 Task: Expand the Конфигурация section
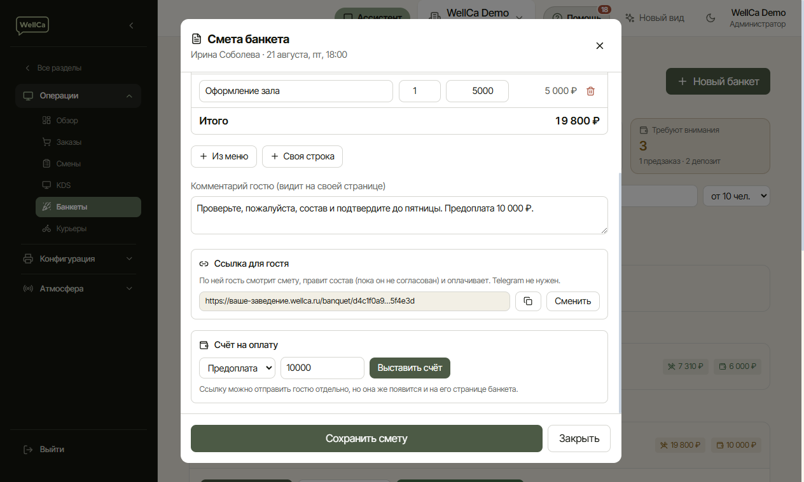tap(78, 259)
